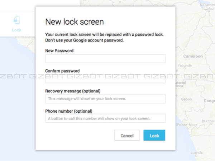Click the Recovery message (optional) label
The width and height of the screenshot is (215, 161).
point(73,91)
